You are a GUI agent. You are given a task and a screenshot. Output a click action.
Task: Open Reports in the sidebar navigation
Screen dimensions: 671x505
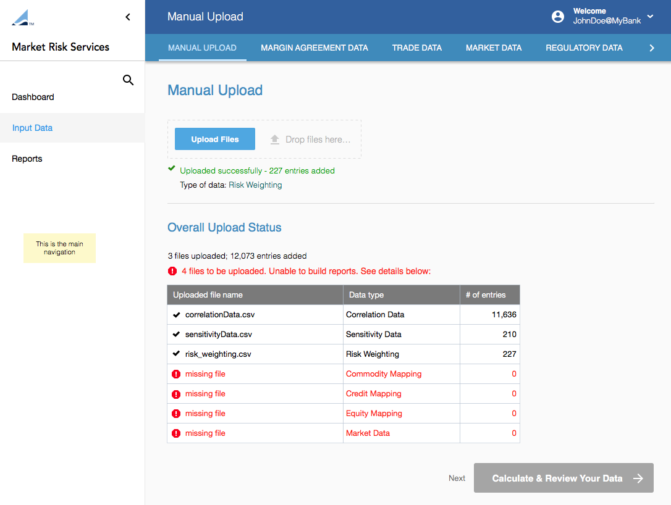pyautogui.click(x=27, y=159)
